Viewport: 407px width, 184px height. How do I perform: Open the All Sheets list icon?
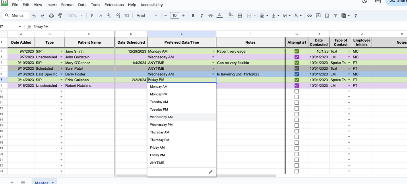[x=23, y=183]
